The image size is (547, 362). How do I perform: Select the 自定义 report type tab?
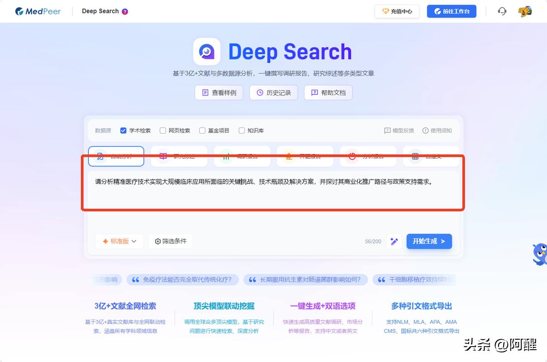(431, 156)
